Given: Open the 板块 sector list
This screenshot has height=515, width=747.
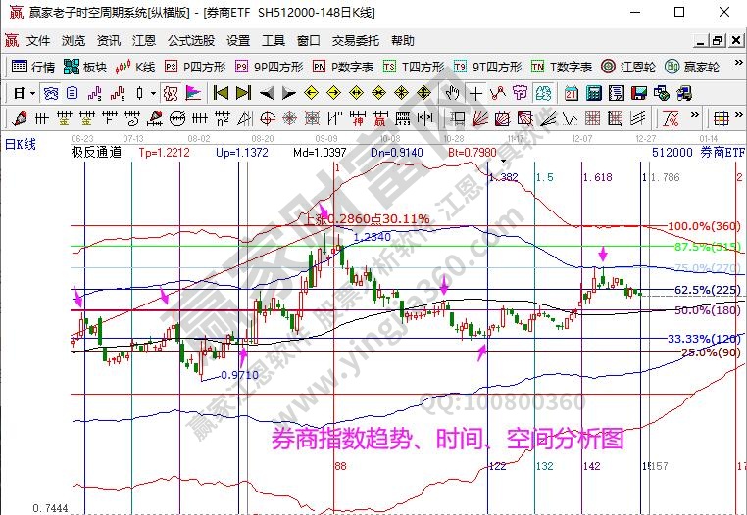Looking at the screenshot, I should 84,67.
